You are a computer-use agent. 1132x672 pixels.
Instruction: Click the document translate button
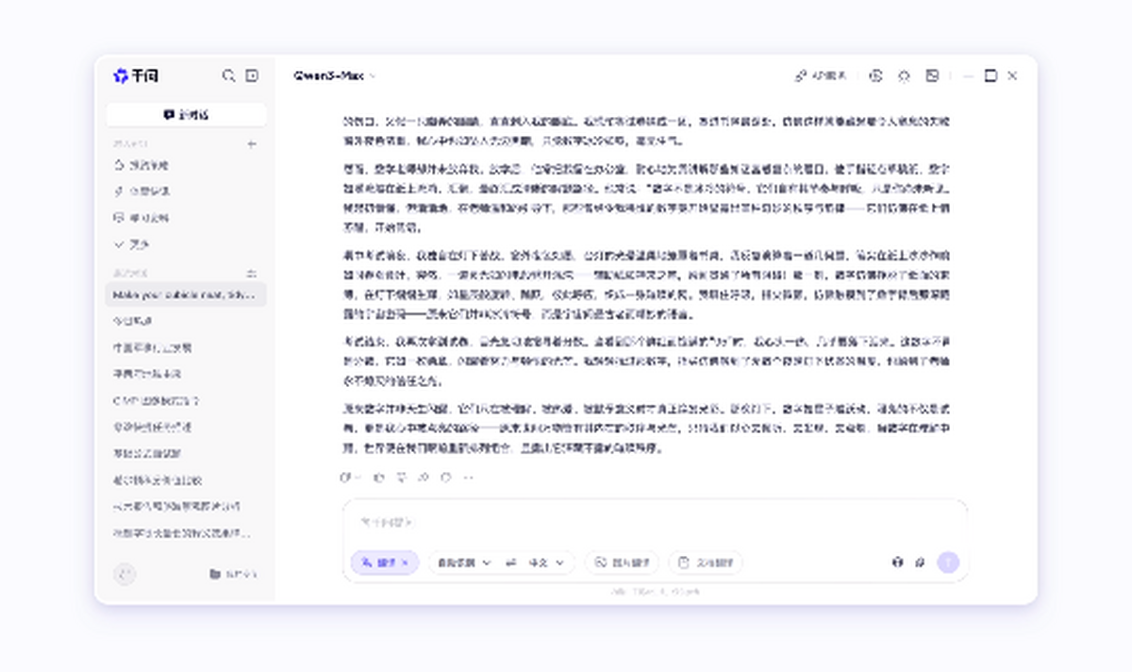coord(706,563)
